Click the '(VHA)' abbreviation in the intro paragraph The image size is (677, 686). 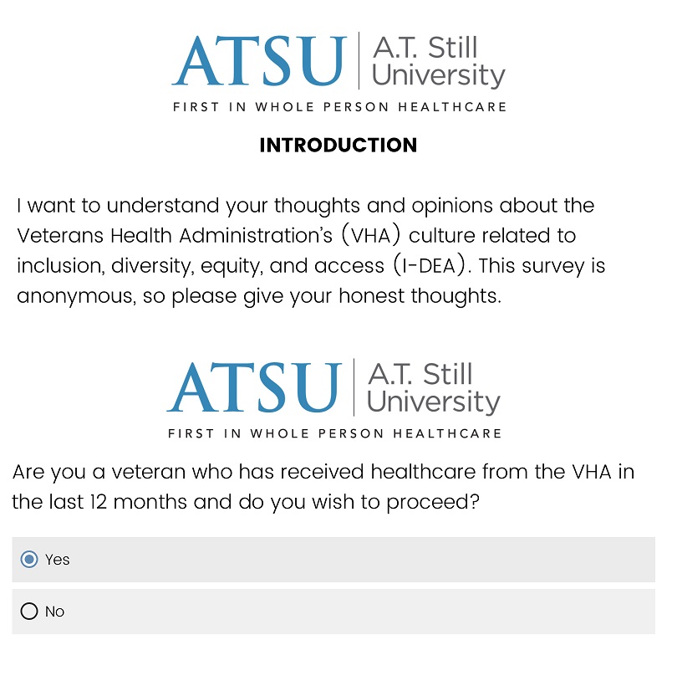(370, 235)
